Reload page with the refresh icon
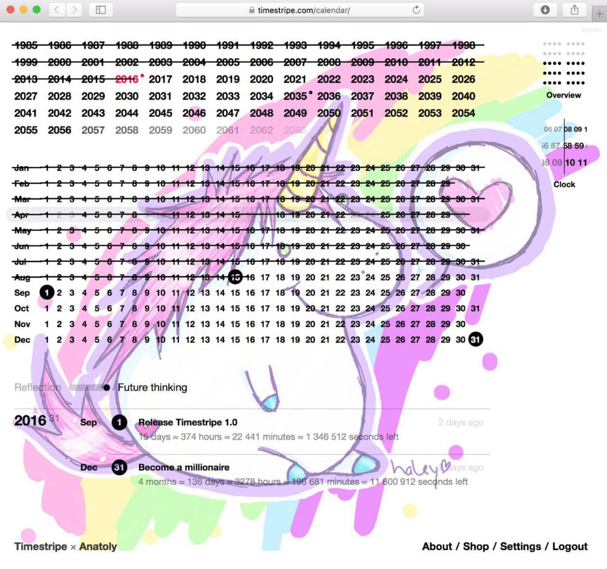607x569 pixels. tap(416, 10)
